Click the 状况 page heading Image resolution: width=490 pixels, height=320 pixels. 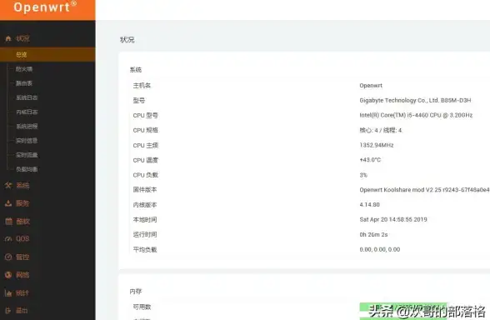tap(127, 40)
